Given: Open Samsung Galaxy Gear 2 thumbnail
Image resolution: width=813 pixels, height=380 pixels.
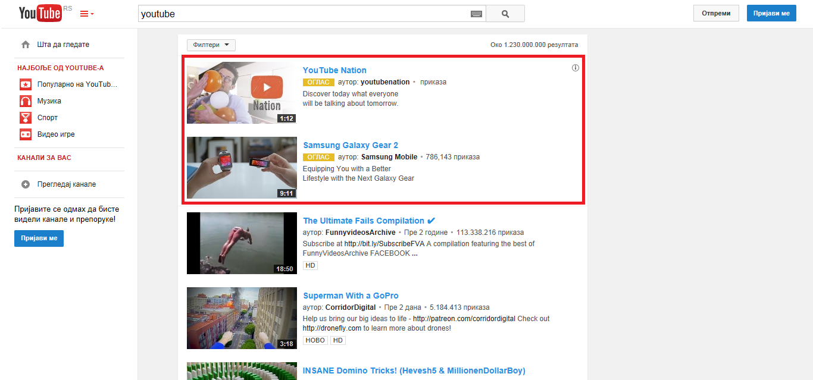Looking at the screenshot, I should [x=242, y=168].
